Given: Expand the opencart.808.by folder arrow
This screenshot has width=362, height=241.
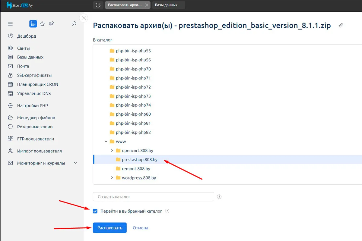Looking at the screenshot, I should pos(112,150).
